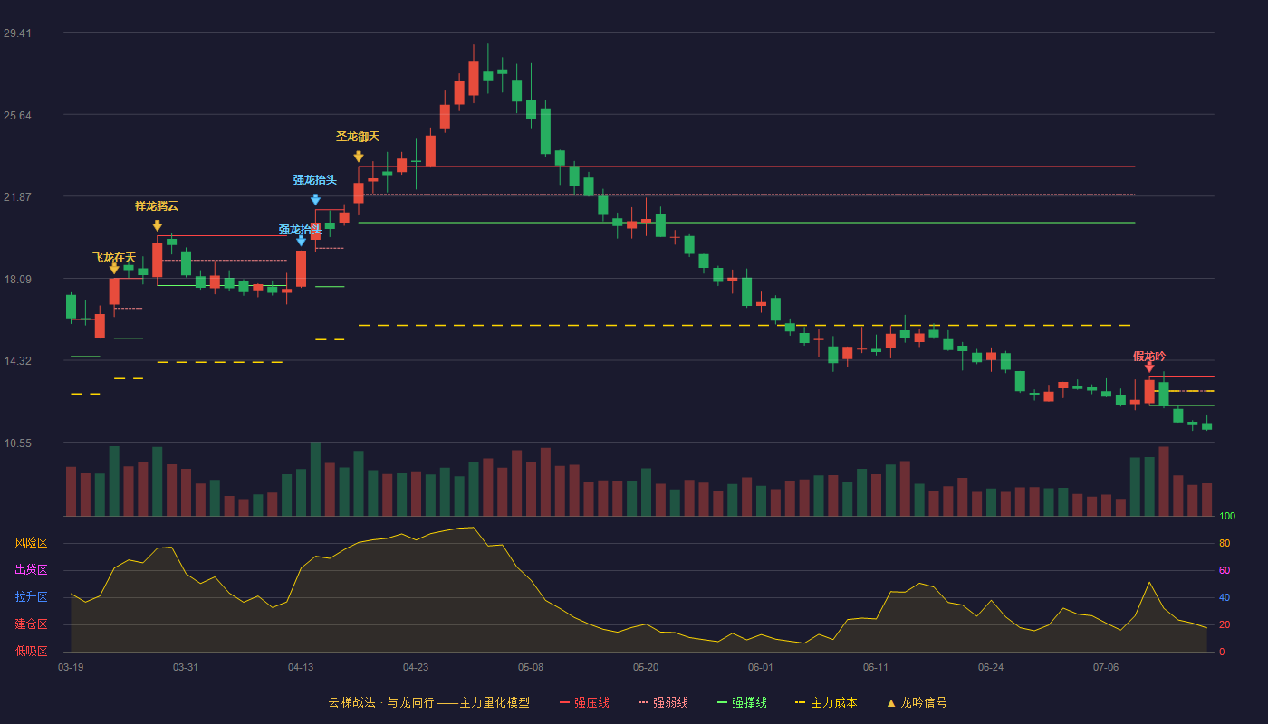Screen dimensions: 1268x724
Task: Click the 06-11 date label
Action: [x=876, y=667]
